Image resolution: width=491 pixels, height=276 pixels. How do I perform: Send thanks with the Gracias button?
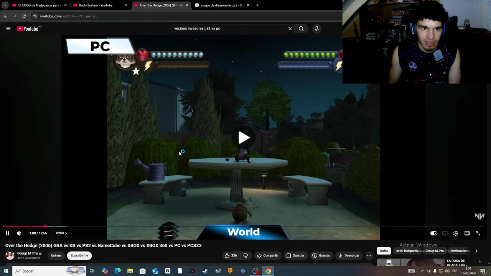click(321, 255)
